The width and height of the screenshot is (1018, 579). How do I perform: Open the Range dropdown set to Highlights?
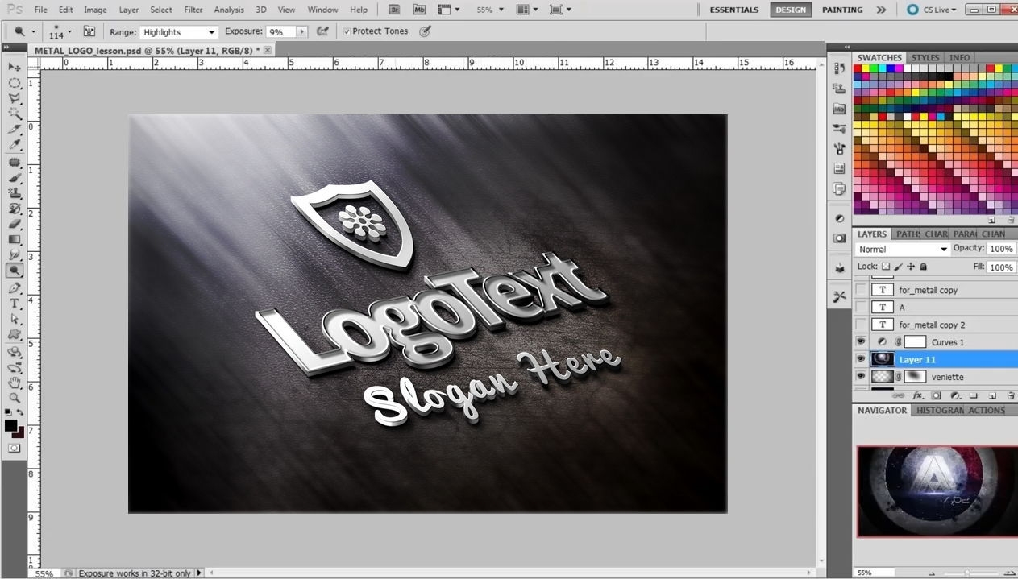pyautogui.click(x=179, y=32)
